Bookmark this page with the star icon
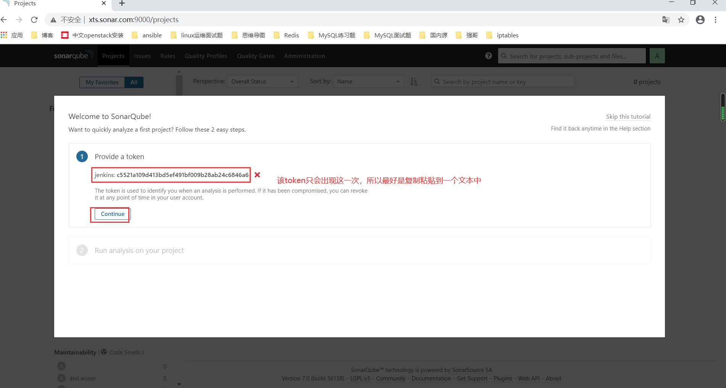 [x=681, y=20]
